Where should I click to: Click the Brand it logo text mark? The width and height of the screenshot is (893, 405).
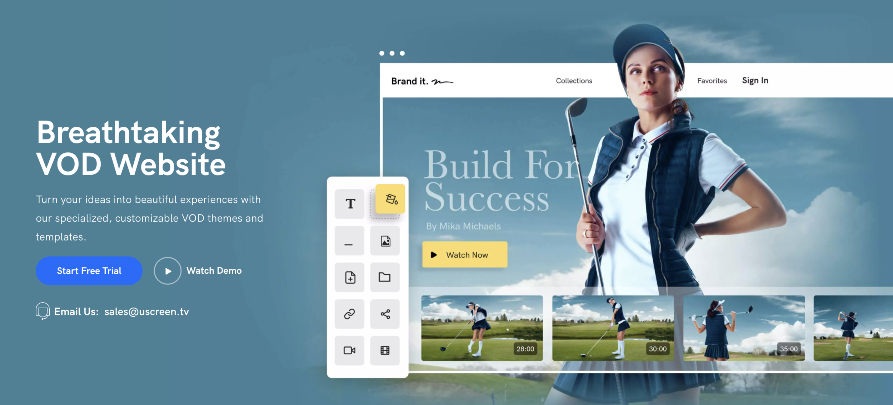tap(421, 80)
